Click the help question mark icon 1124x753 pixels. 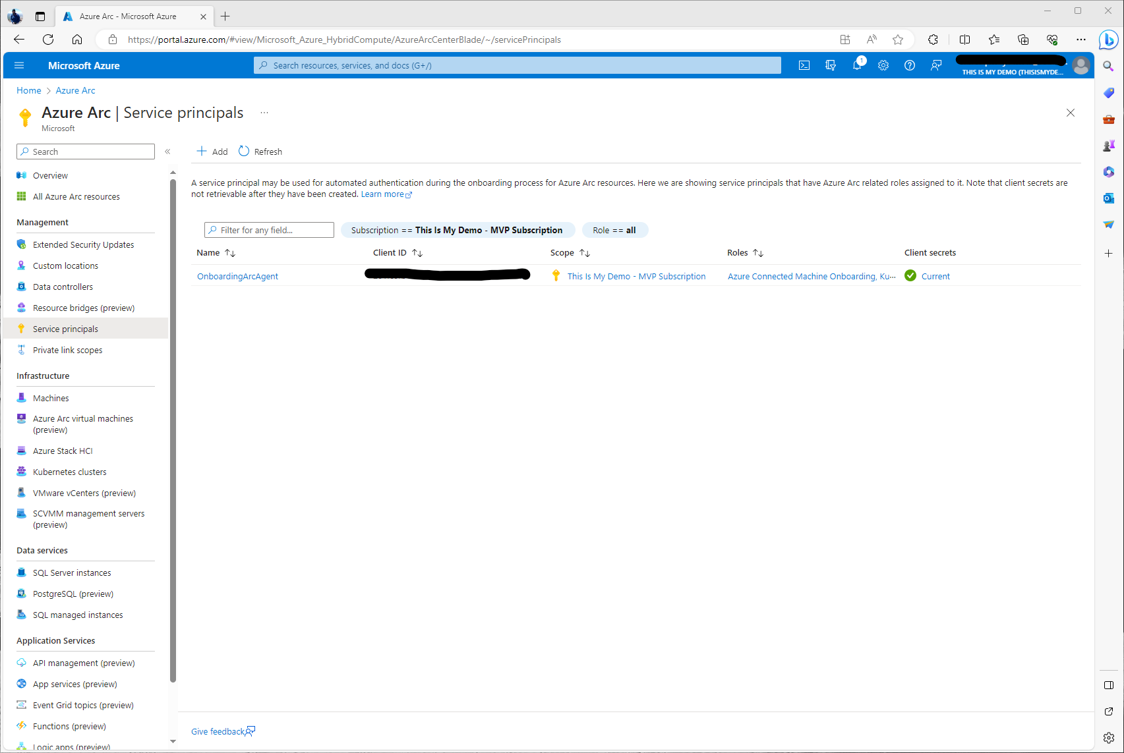pyautogui.click(x=910, y=65)
